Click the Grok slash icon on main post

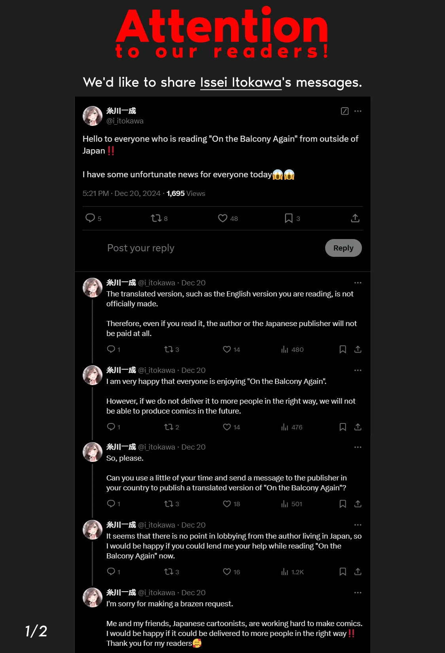345,111
